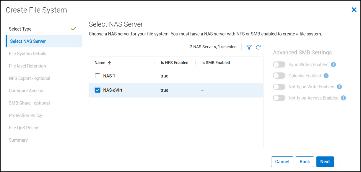Toggle Oplocks Enabled switch

(x=279, y=76)
